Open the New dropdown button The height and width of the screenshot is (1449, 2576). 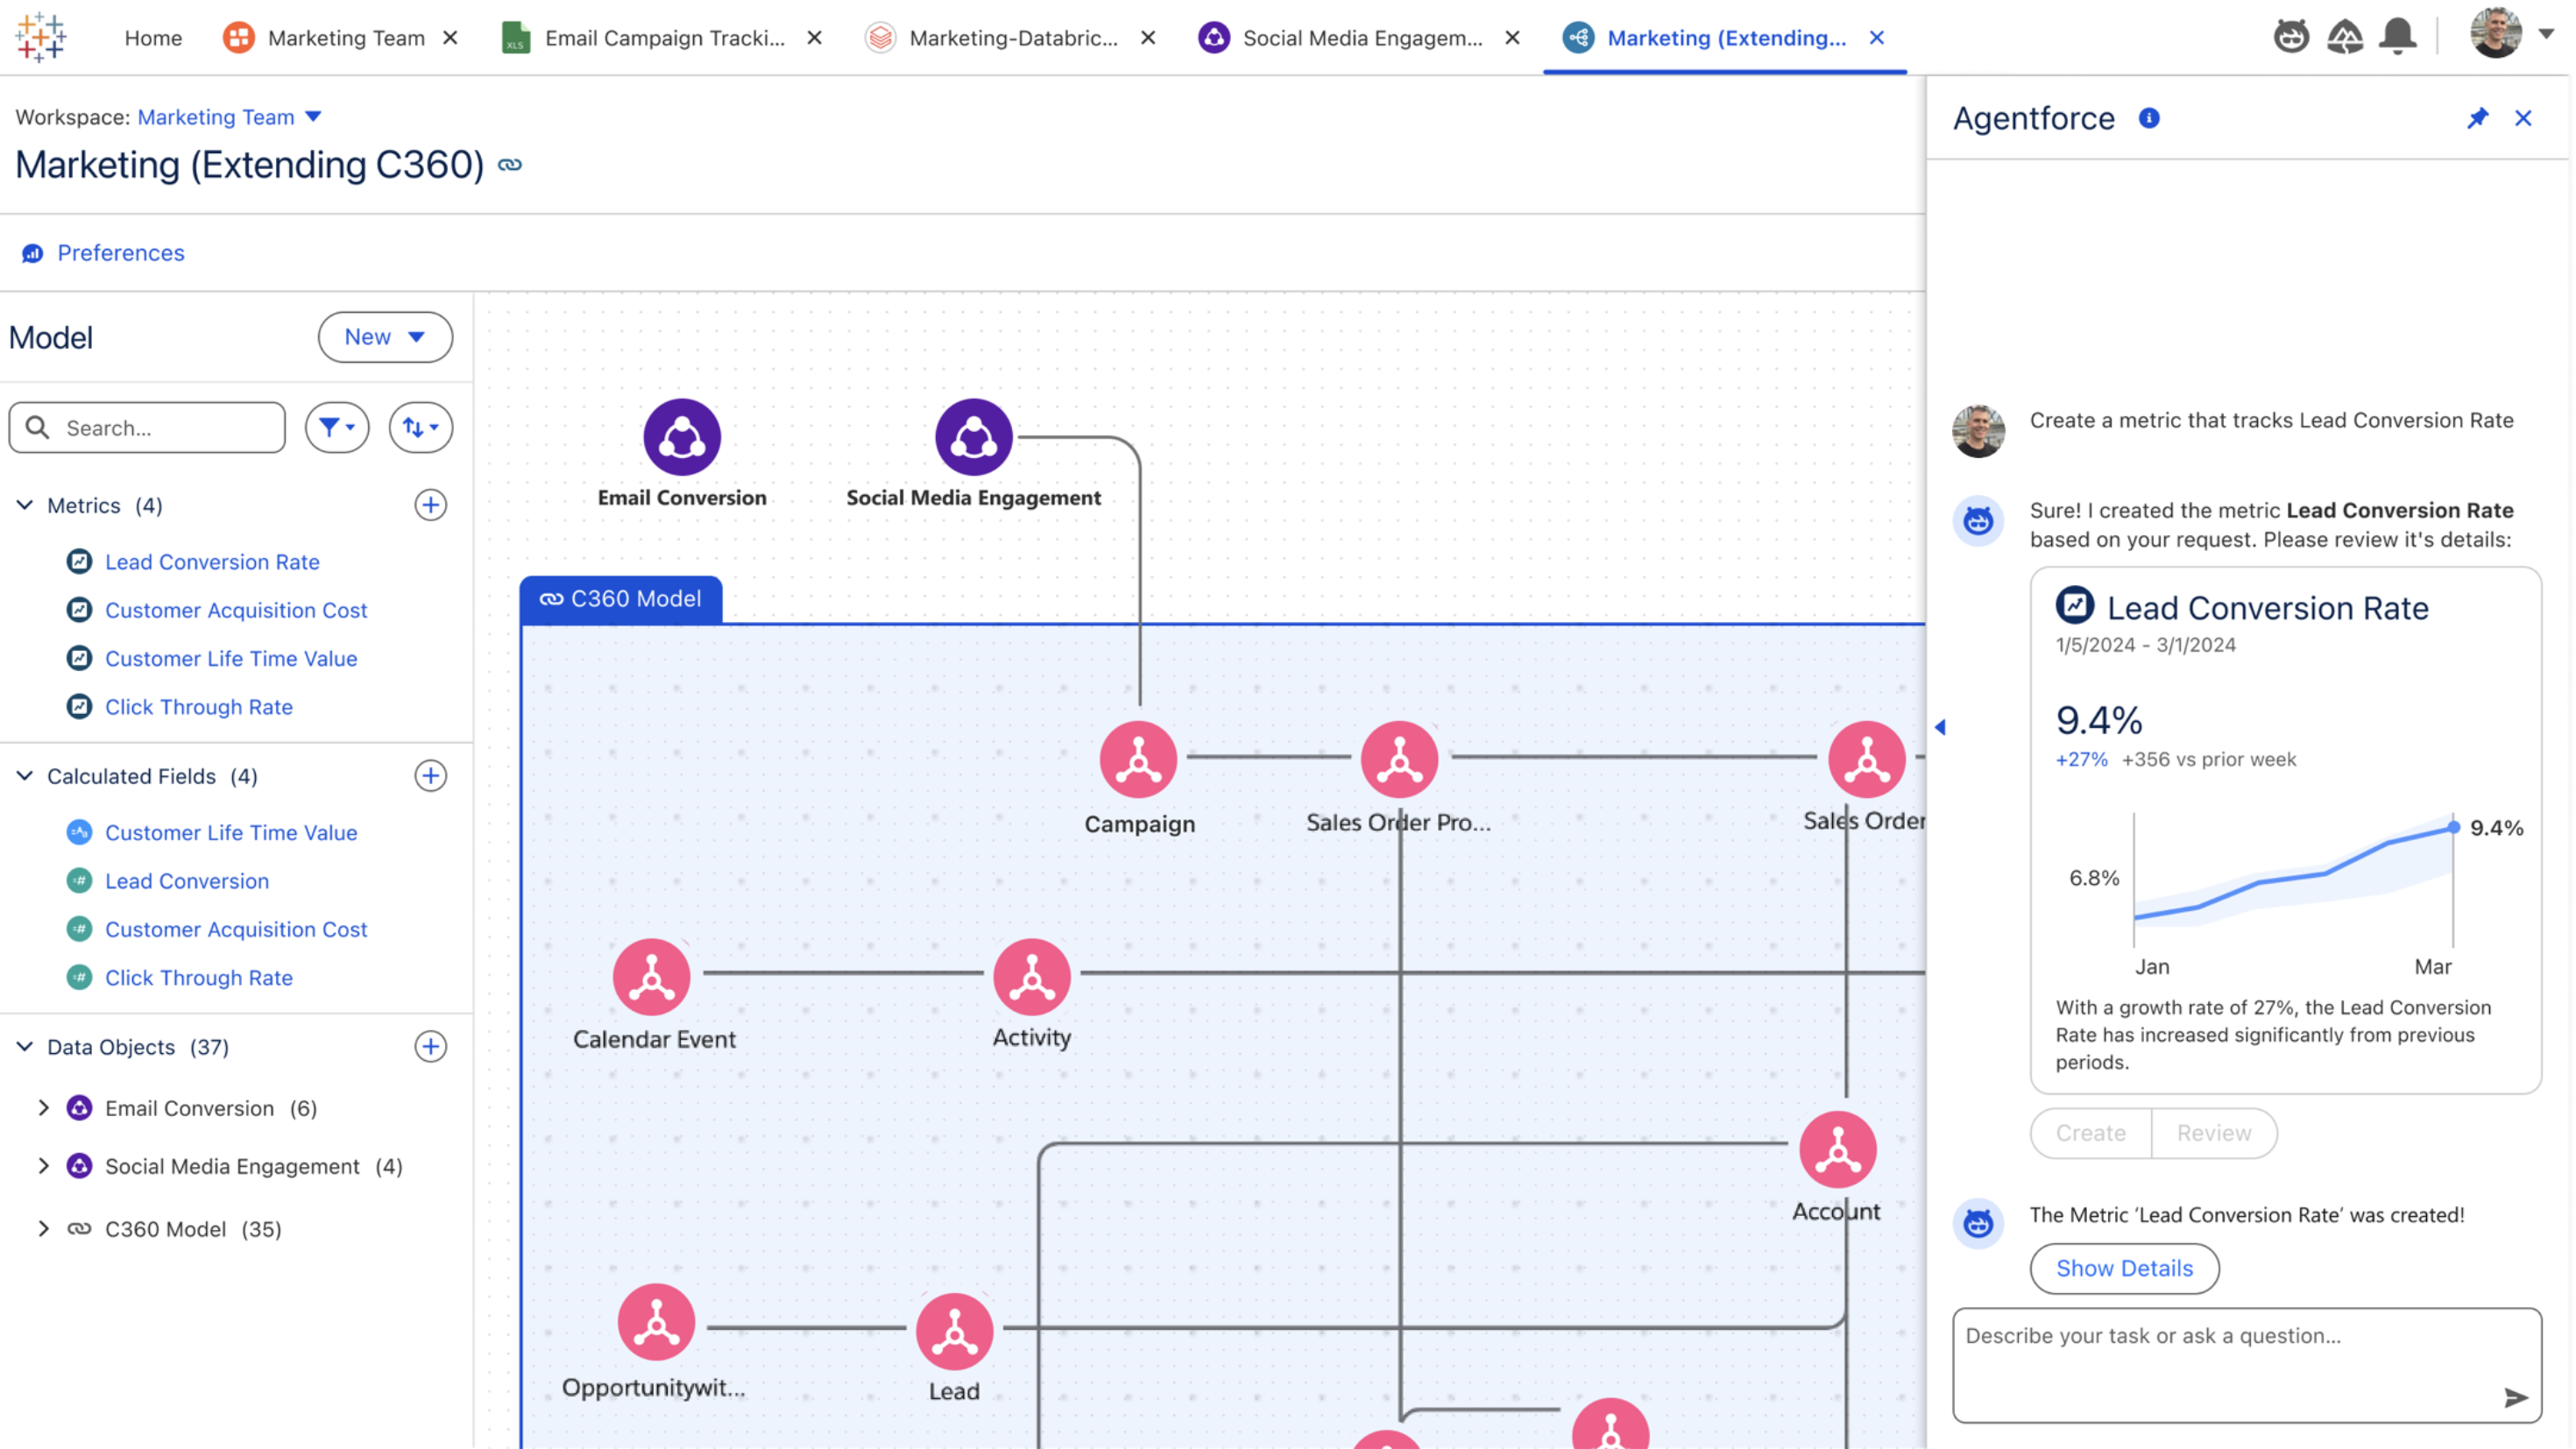[x=385, y=337]
